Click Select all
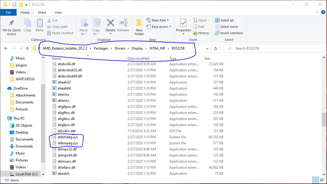327x184 pixels. tap(224, 20)
